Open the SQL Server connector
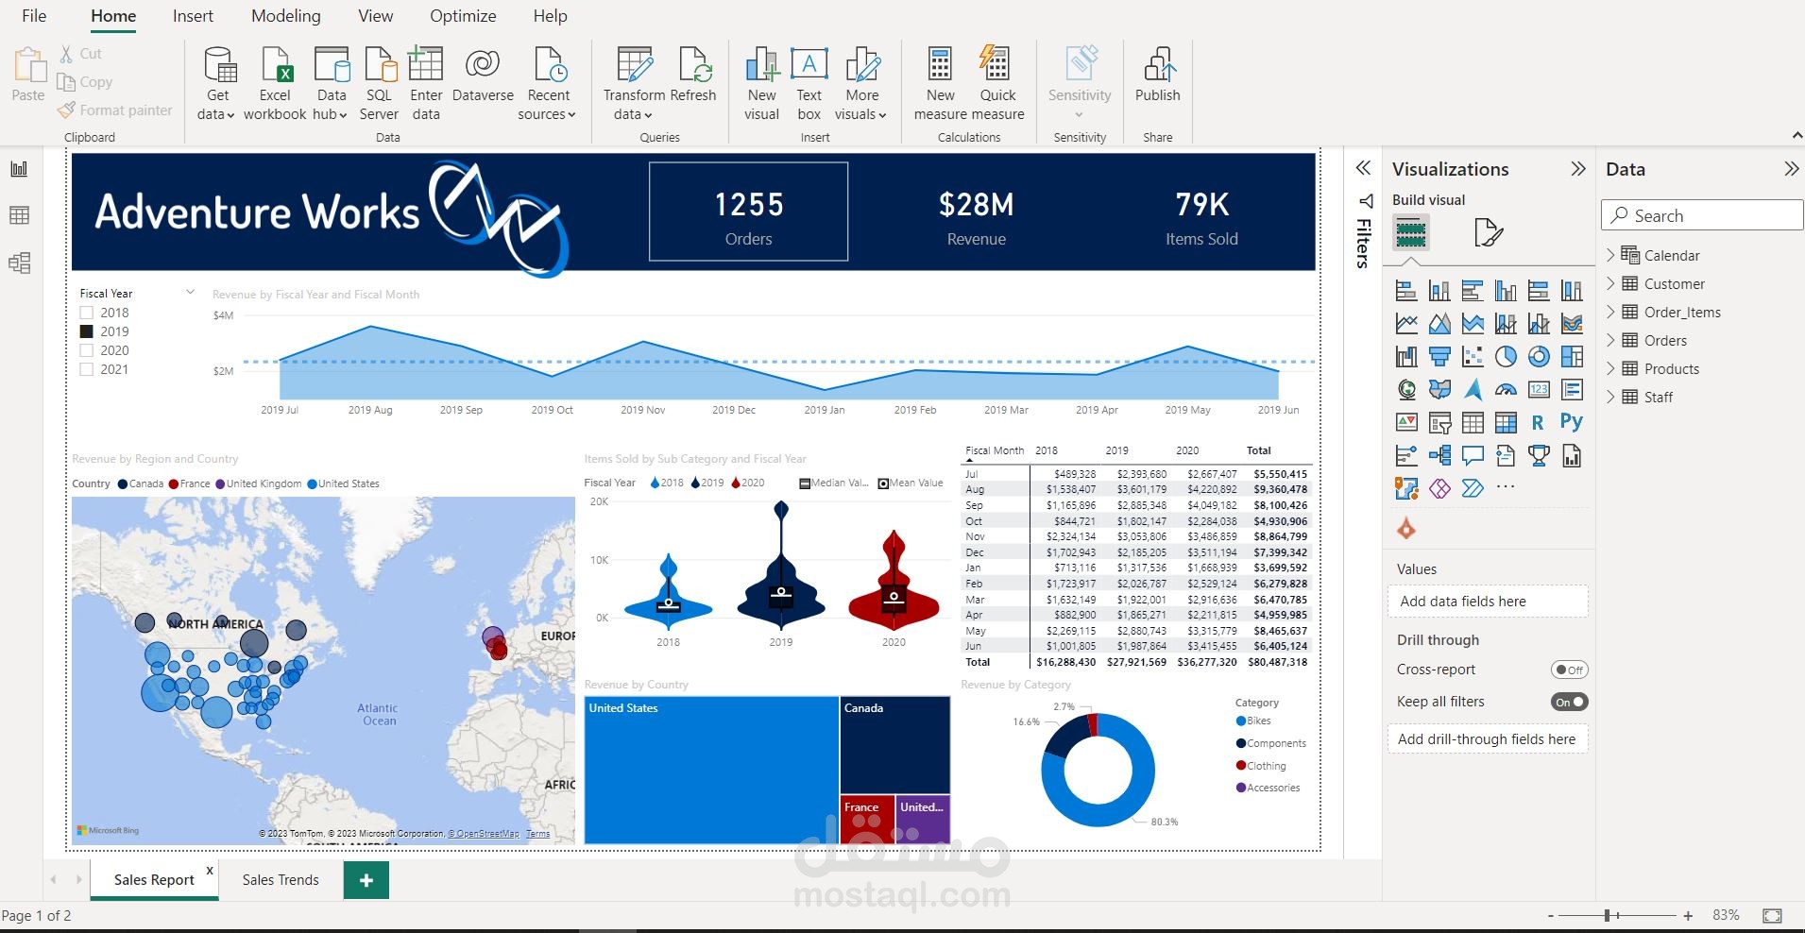 click(379, 84)
